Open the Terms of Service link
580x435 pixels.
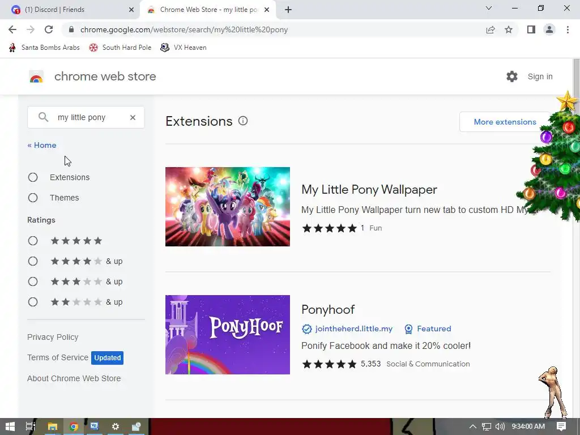pyautogui.click(x=58, y=358)
